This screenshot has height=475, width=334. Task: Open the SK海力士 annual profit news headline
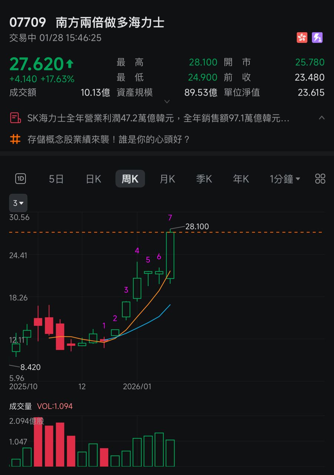158,118
